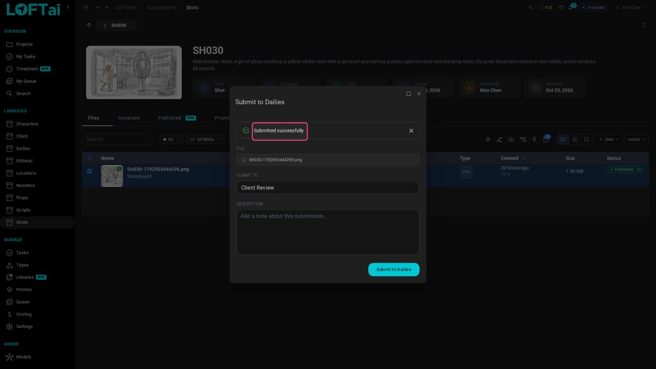
Task: Click the hierarchy tree icon in files toolbar
Action: 523,139
